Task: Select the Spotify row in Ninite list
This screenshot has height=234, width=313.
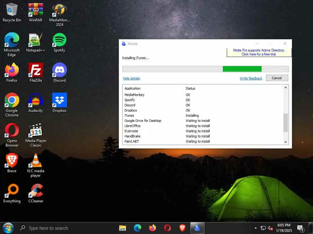Action: coord(203,100)
